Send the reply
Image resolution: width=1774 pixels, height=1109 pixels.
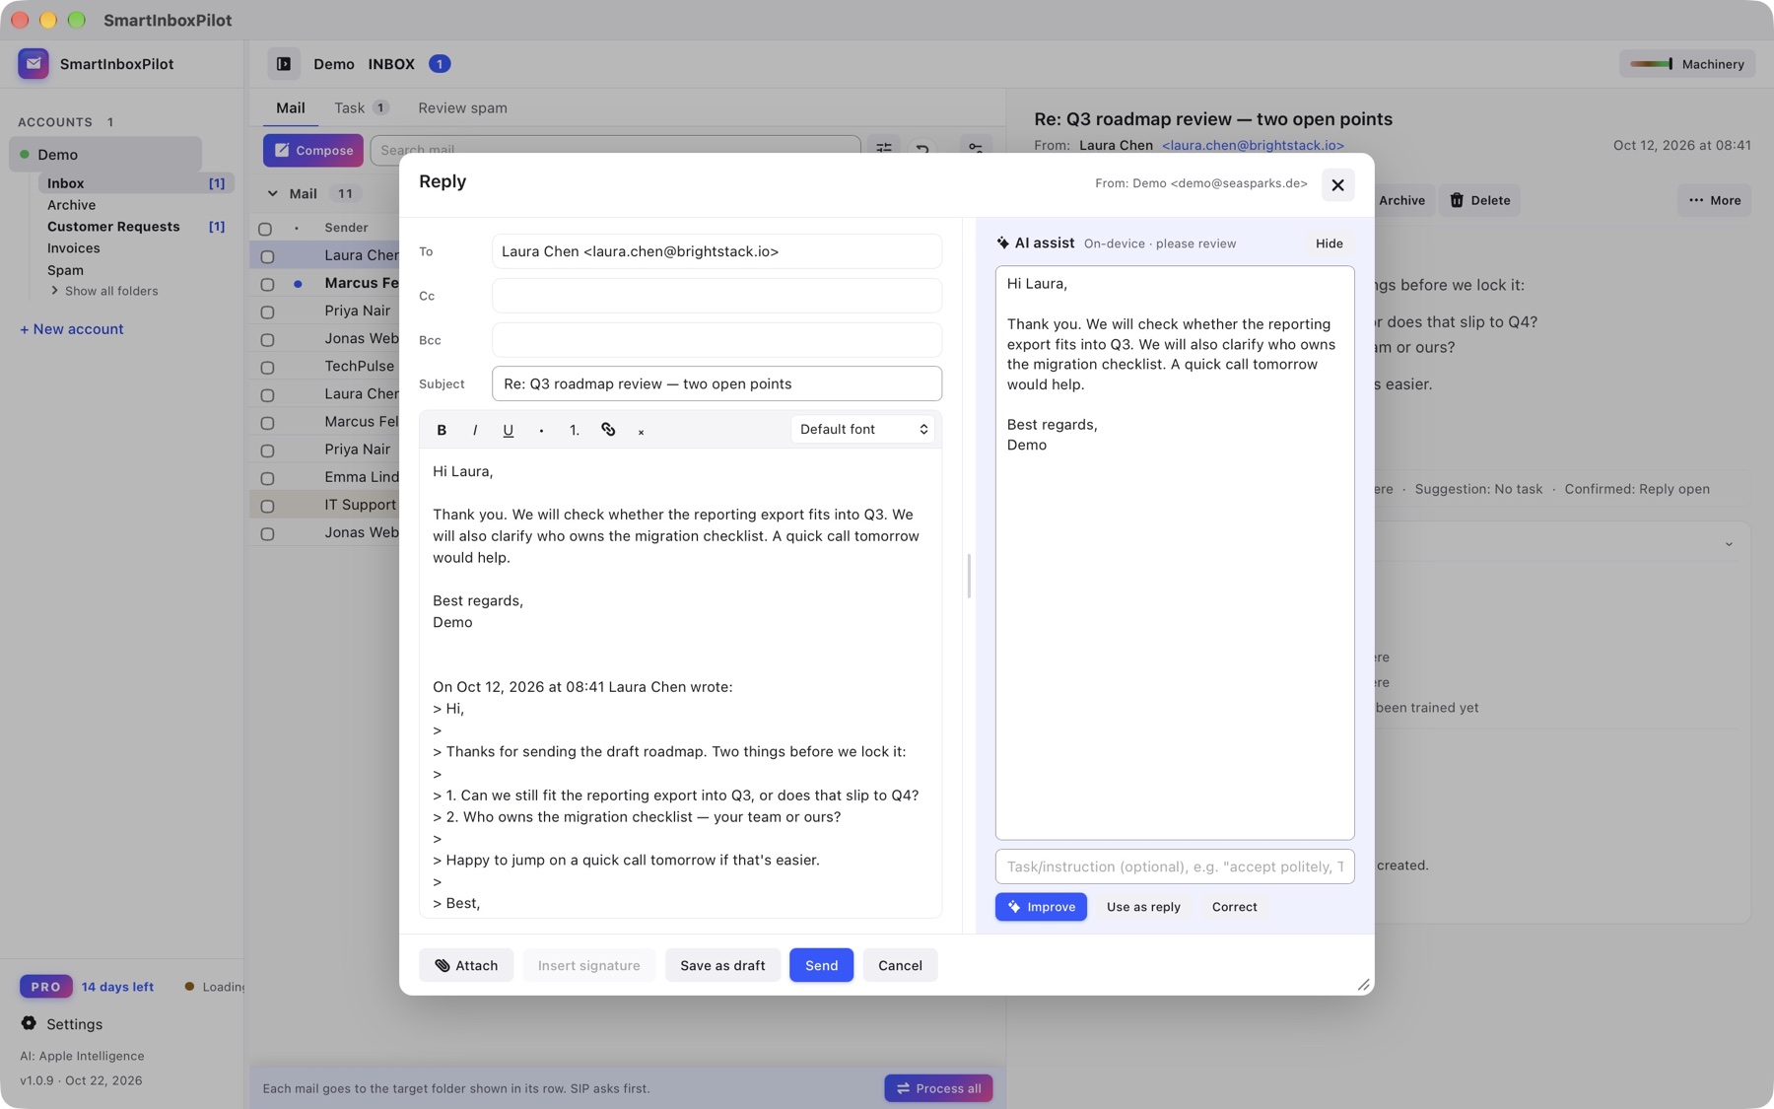(821, 965)
